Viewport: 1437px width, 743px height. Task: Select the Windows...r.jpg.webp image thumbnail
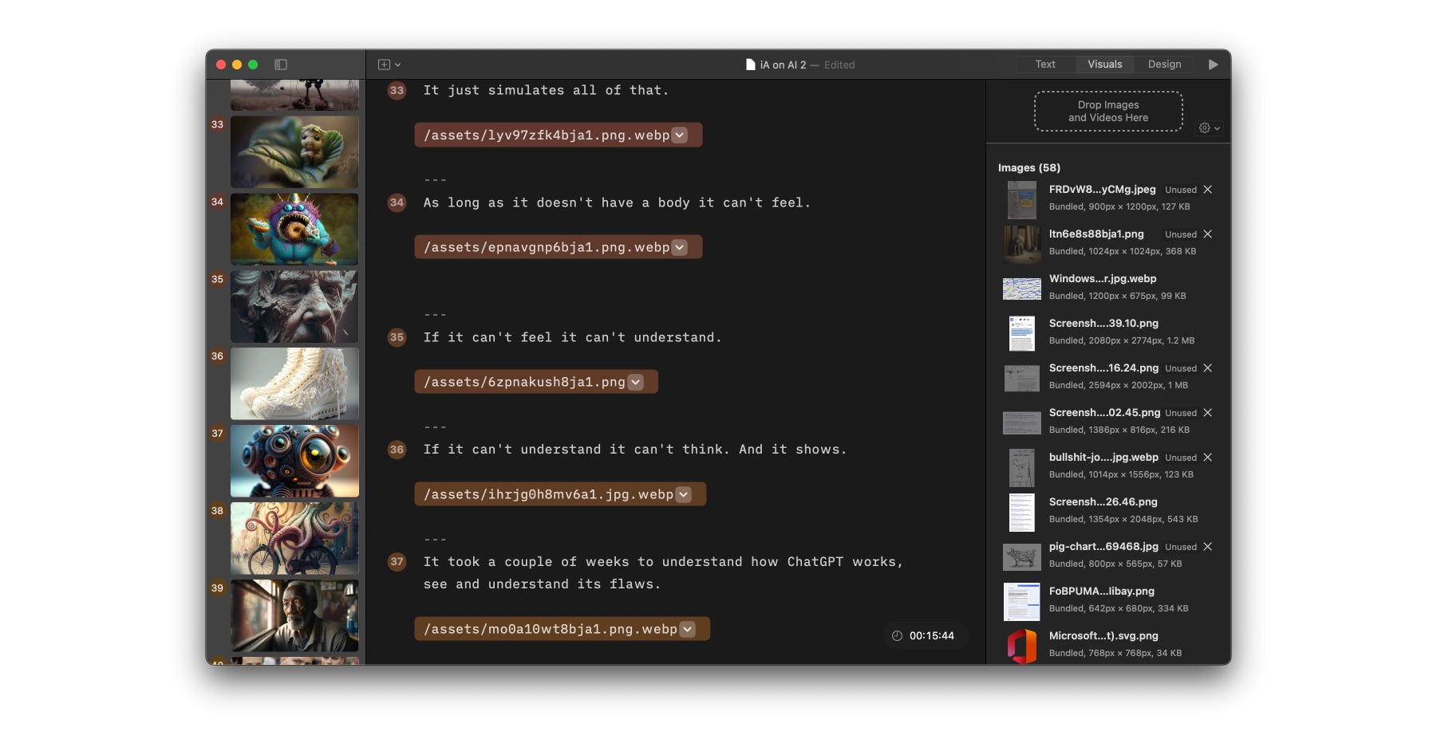1021,289
